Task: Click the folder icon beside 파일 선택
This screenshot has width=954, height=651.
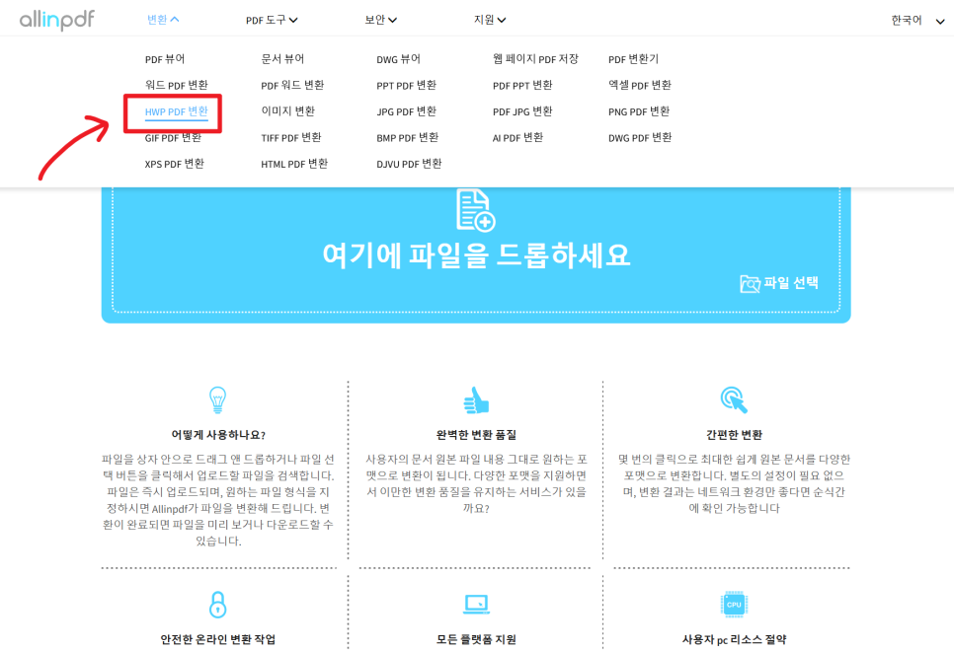Action: [750, 284]
